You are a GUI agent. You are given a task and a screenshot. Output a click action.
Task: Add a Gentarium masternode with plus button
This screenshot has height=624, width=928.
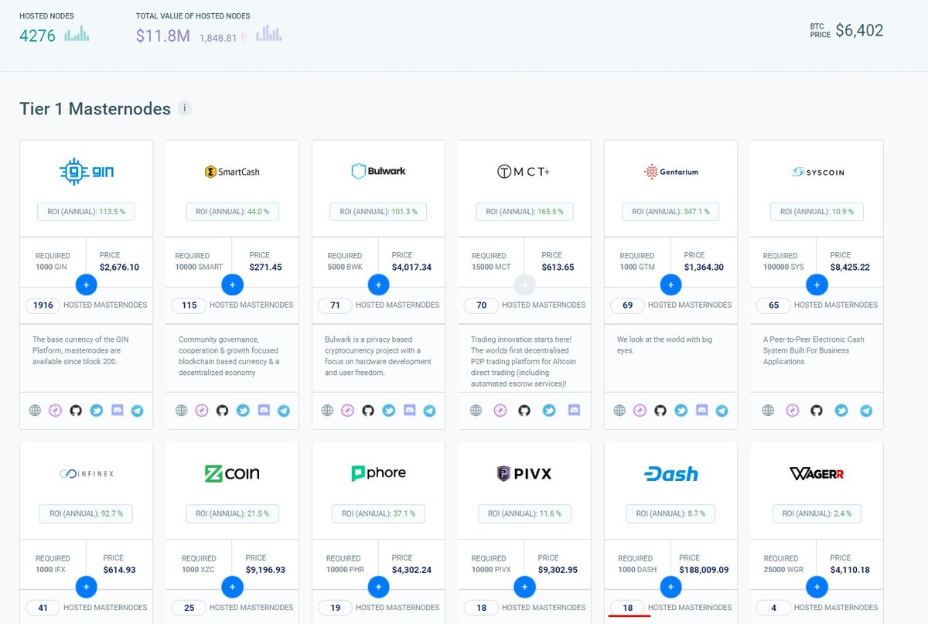click(x=670, y=285)
